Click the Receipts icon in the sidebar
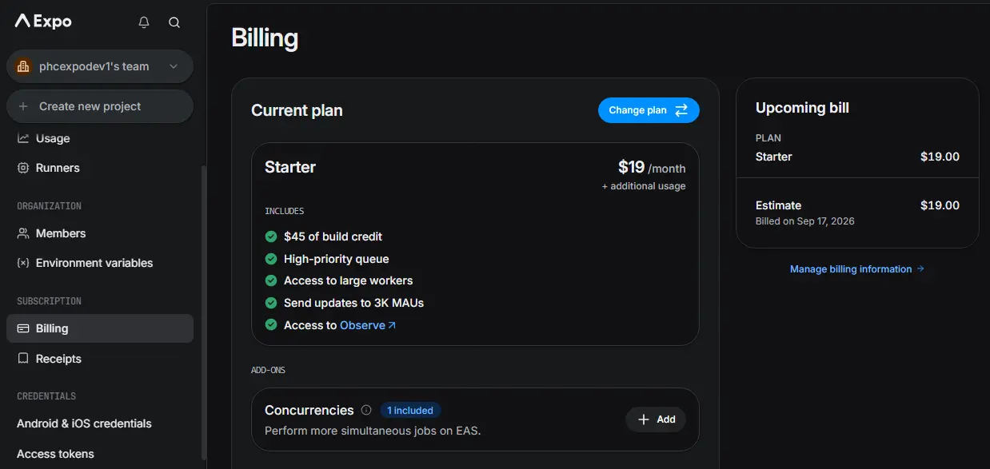 23,359
